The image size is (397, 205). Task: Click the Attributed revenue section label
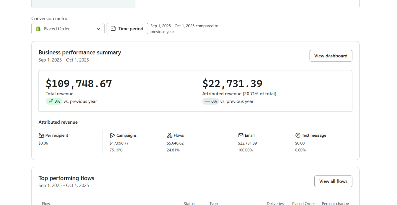tap(58, 122)
